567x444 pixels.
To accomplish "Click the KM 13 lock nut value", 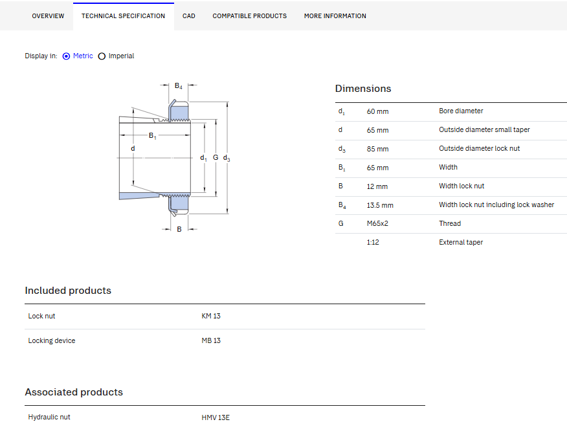I will coord(211,316).
